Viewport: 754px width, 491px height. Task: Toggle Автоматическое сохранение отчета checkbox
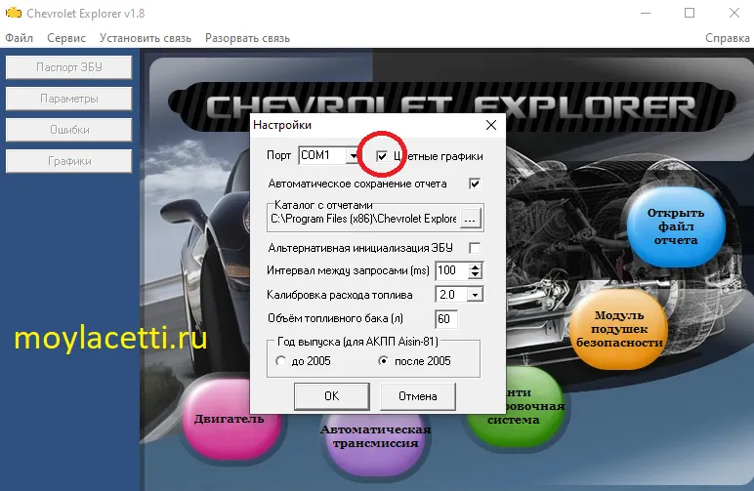[x=475, y=184]
